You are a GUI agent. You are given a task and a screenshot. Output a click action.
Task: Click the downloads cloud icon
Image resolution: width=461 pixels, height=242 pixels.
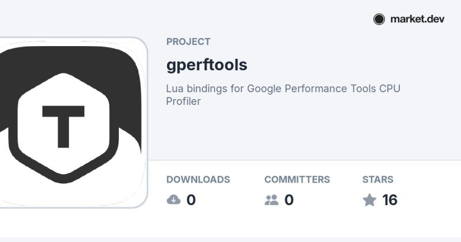[173, 200]
